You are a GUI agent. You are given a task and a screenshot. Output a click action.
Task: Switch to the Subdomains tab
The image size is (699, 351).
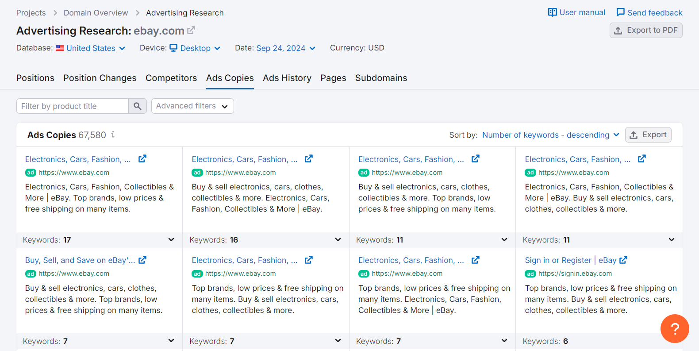pos(381,78)
